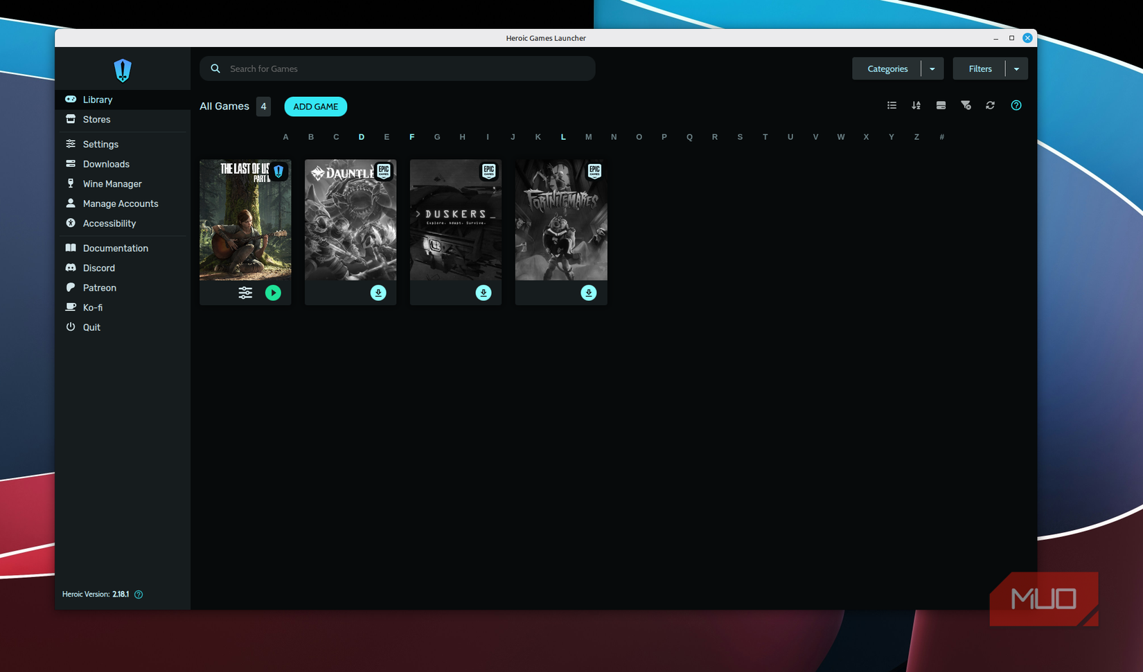Switch to list view layout icon

[892, 105]
